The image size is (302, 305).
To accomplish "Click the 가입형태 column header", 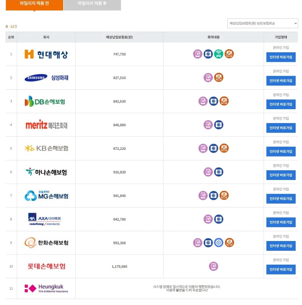I will coord(281,37).
